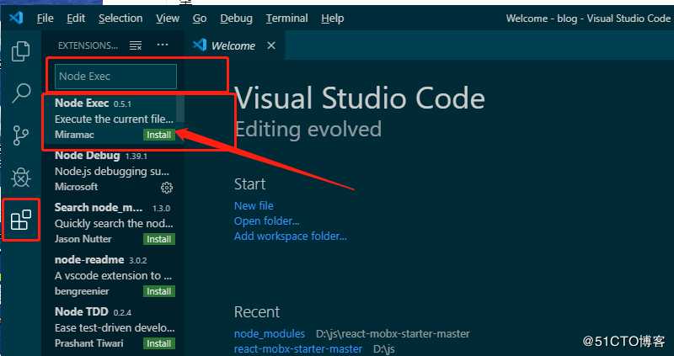Open the Help menu
Viewport: 674px width, 356px height.
332,19
